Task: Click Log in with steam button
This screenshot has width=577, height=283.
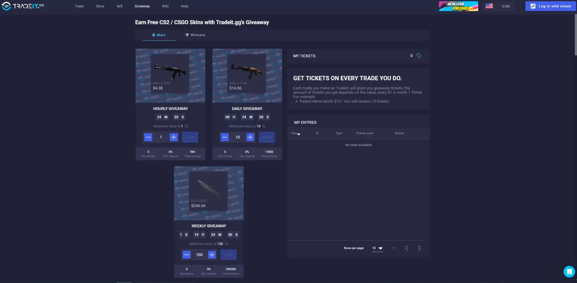Action: pos(550,6)
